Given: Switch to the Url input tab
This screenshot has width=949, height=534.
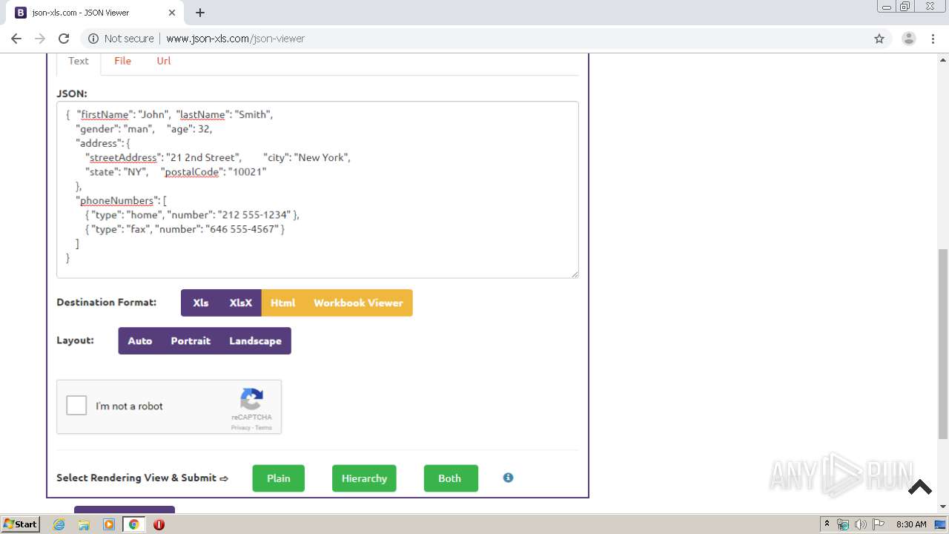Looking at the screenshot, I should coord(164,61).
